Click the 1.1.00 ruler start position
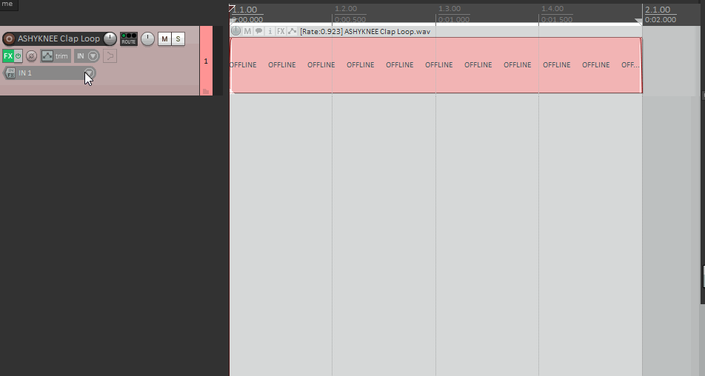This screenshot has height=376, width=705. 245,10
